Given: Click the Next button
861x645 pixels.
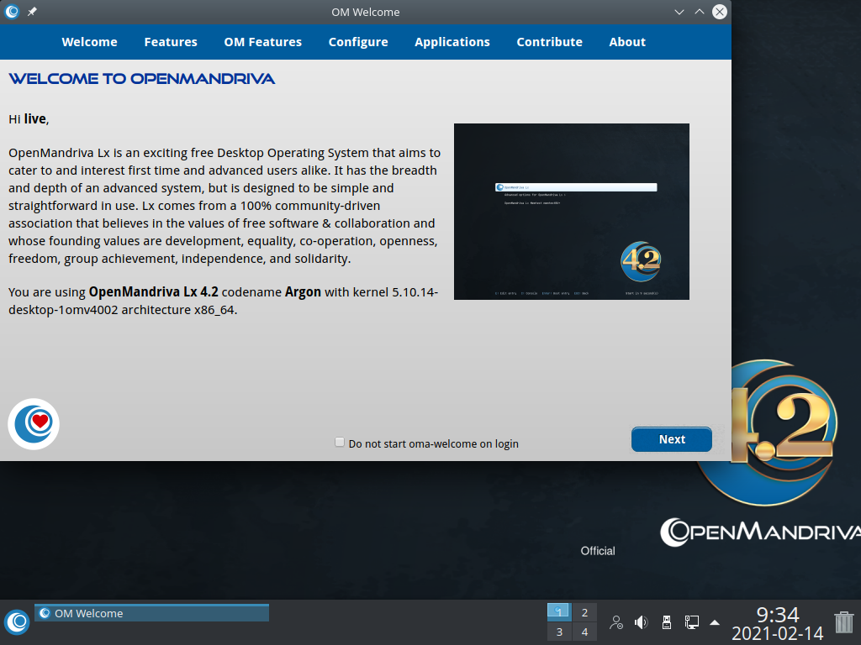Looking at the screenshot, I should (672, 439).
